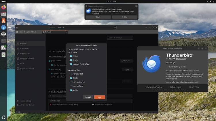This screenshot has height=121, width=216.
Task: Confirm the dialog with OK
Action: 99,97
